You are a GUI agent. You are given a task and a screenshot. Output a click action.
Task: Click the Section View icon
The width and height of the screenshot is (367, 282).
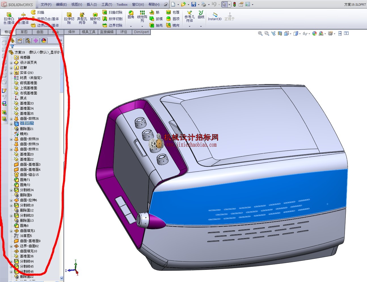[x=280, y=33]
